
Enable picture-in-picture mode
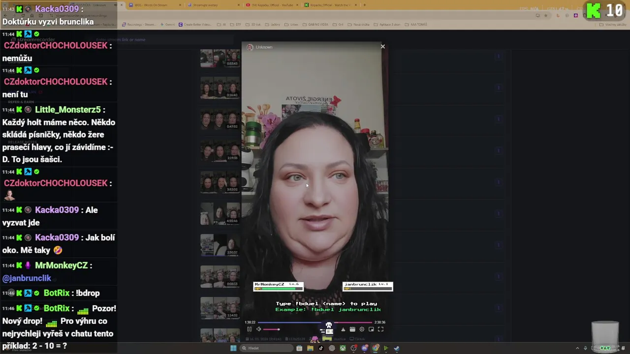point(371,329)
